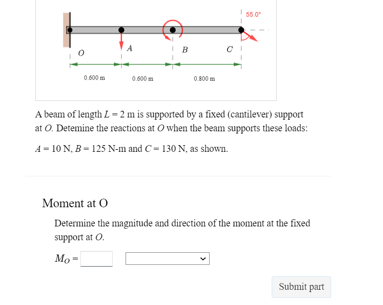The width and height of the screenshot is (383, 305).
Task: Click the dropdown chevron in the answer row
Action: point(203,258)
